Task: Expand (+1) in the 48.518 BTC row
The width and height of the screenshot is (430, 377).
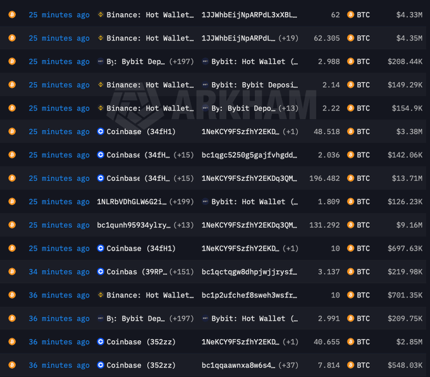Action: point(290,132)
